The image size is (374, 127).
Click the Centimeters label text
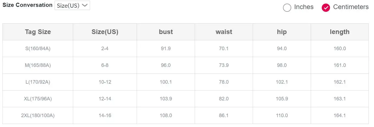(x=351, y=7)
